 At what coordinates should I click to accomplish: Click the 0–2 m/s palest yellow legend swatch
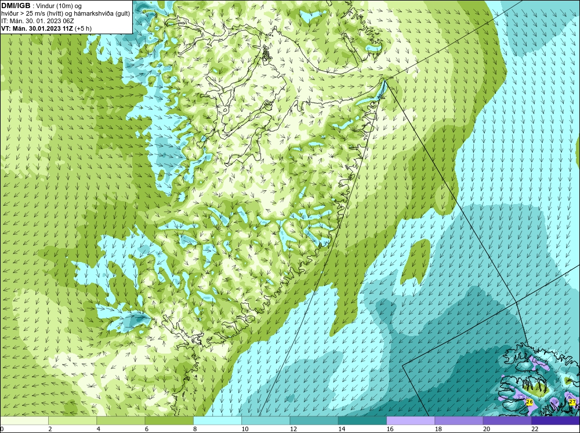click(x=24, y=420)
